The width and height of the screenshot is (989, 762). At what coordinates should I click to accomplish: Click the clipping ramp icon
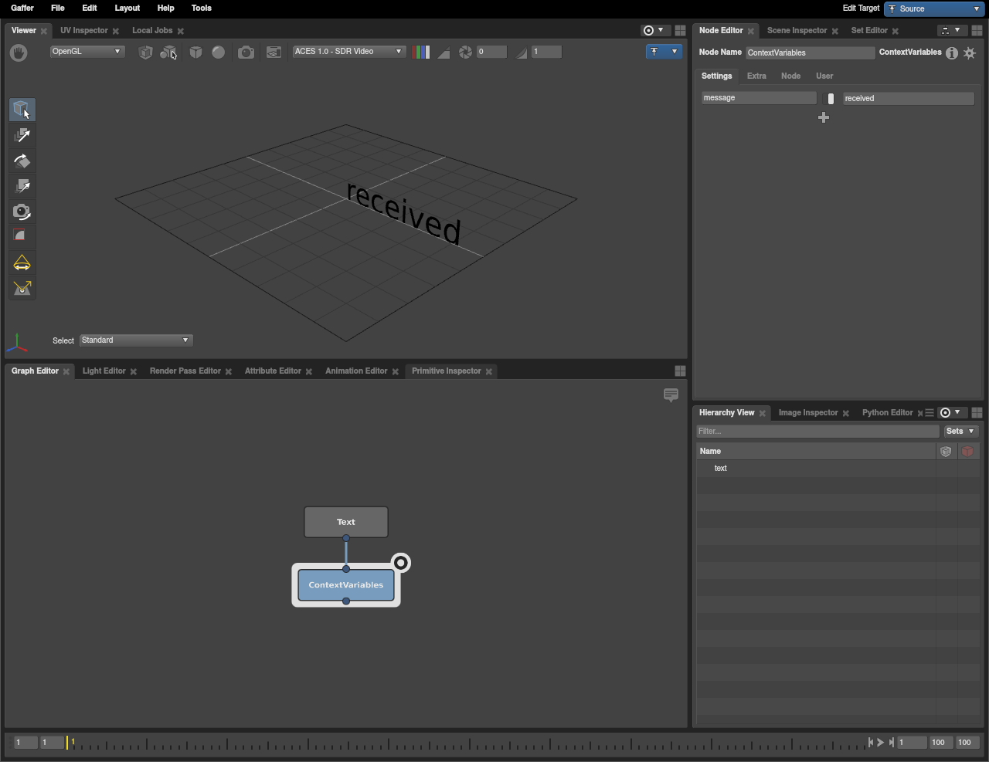pos(444,52)
